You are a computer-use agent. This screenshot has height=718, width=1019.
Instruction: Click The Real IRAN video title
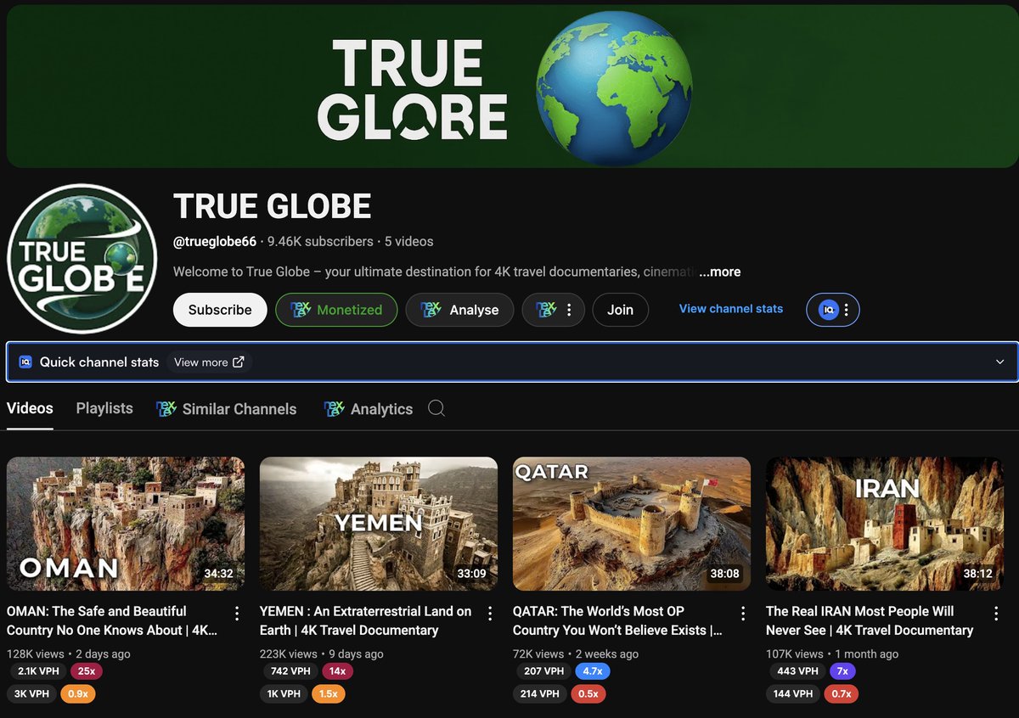(x=870, y=620)
